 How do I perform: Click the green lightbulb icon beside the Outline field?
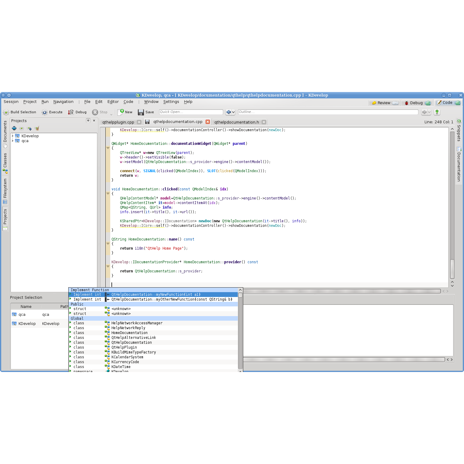(x=437, y=112)
